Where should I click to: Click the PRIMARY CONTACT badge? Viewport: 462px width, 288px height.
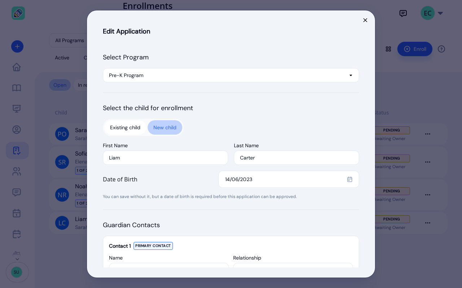pyautogui.click(x=153, y=246)
